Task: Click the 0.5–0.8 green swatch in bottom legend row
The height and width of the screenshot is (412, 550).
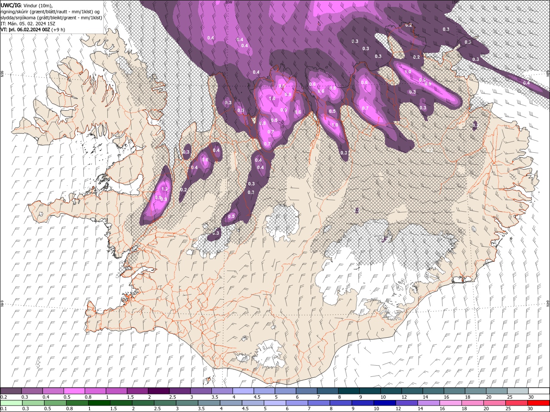Action: (x=55, y=403)
